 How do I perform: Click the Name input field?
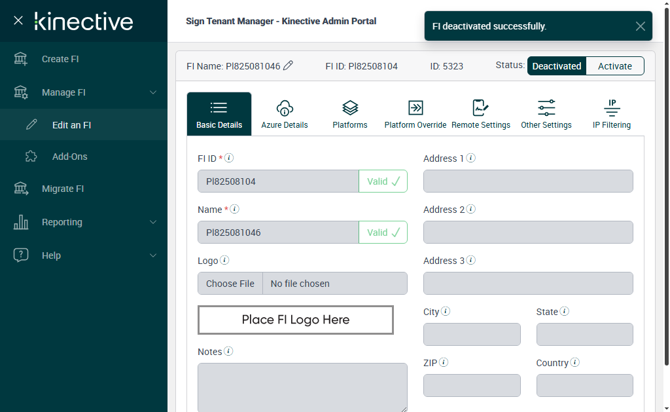coord(278,233)
